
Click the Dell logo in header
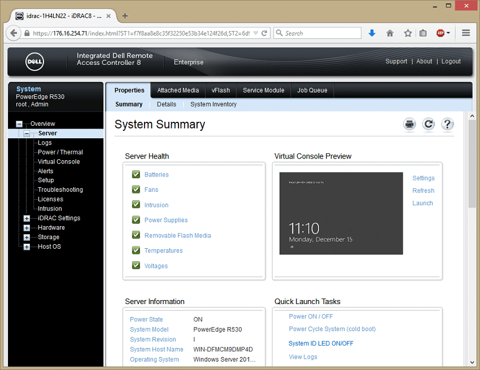point(34,61)
